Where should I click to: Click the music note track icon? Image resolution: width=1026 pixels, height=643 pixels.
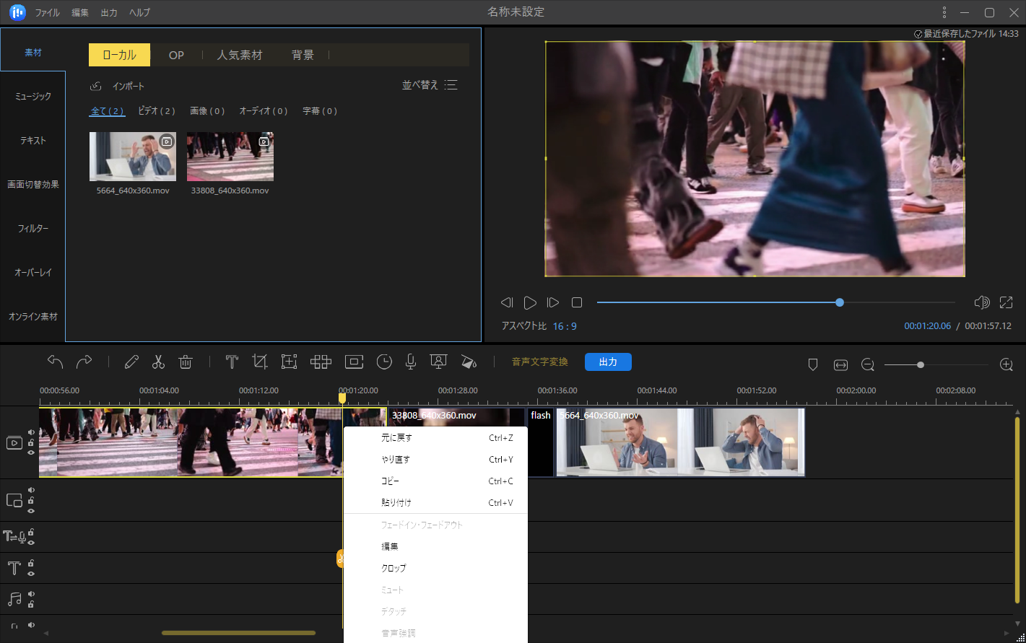click(14, 599)
